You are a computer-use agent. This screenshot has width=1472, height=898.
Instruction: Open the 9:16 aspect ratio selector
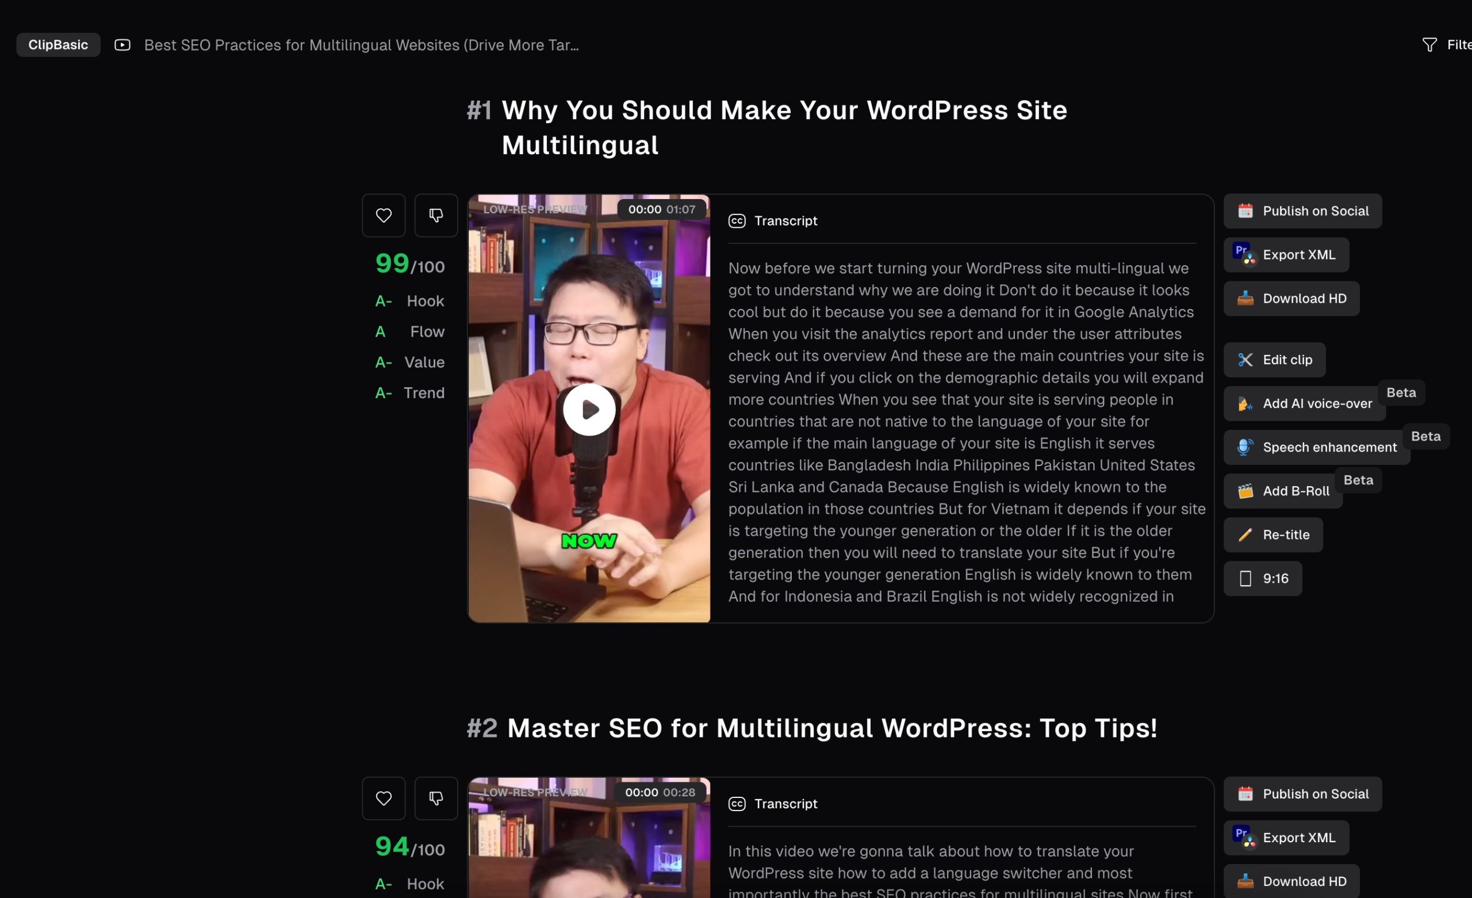tap(1263, 578)
